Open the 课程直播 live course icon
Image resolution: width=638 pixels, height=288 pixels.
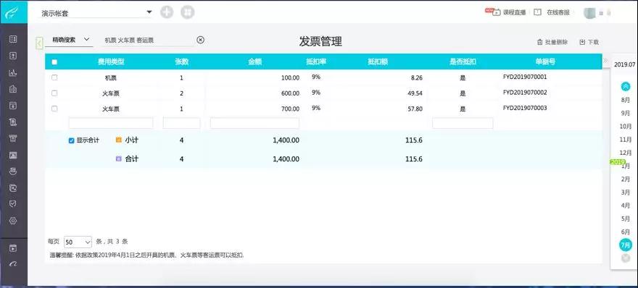click(496, 12)
